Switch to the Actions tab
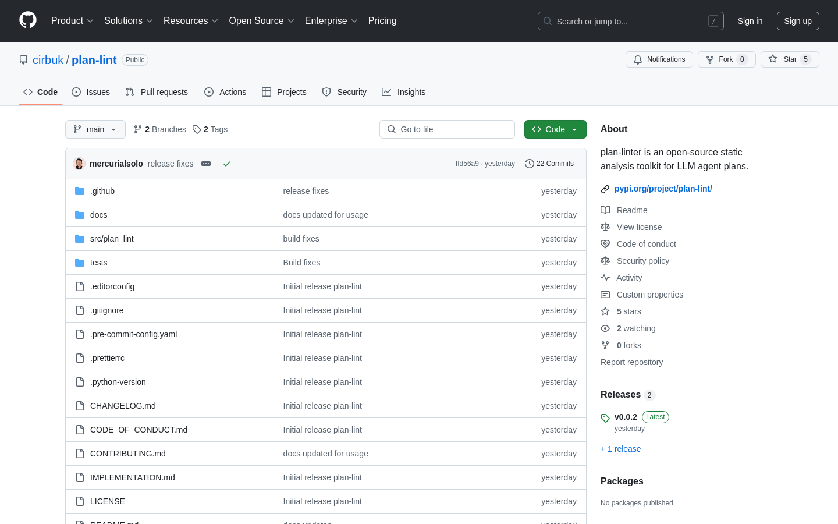 225,92
